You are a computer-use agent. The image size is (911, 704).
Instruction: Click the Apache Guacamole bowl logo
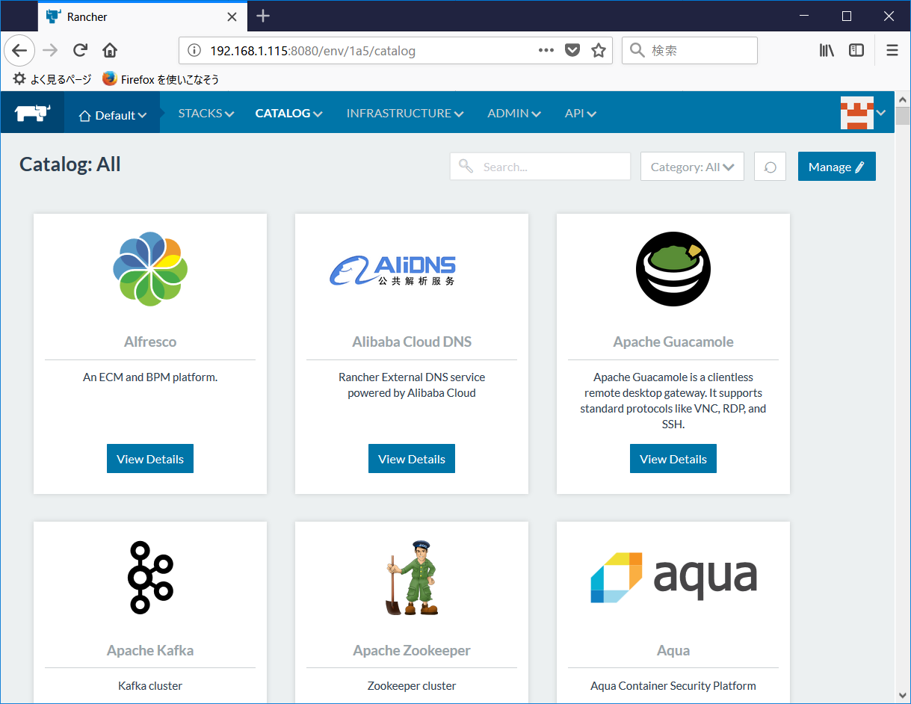coord(673,269)
